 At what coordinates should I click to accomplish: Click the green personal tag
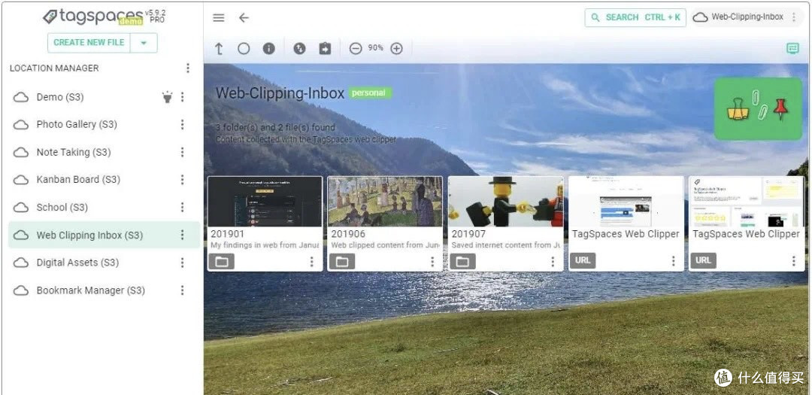pyautogui.click(x=370, y=93)
